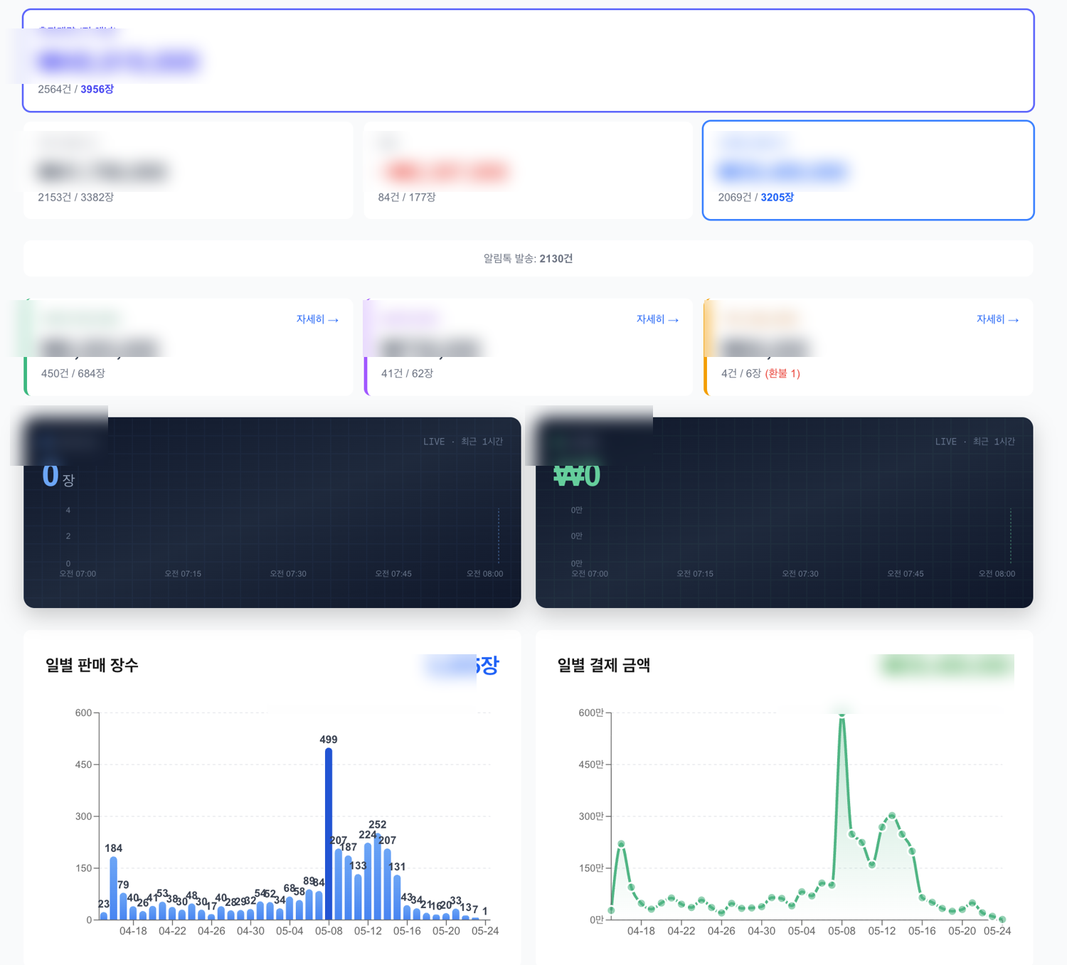
Task: Click 05-12 axis label under payment line chart
Action: [882, 931]
